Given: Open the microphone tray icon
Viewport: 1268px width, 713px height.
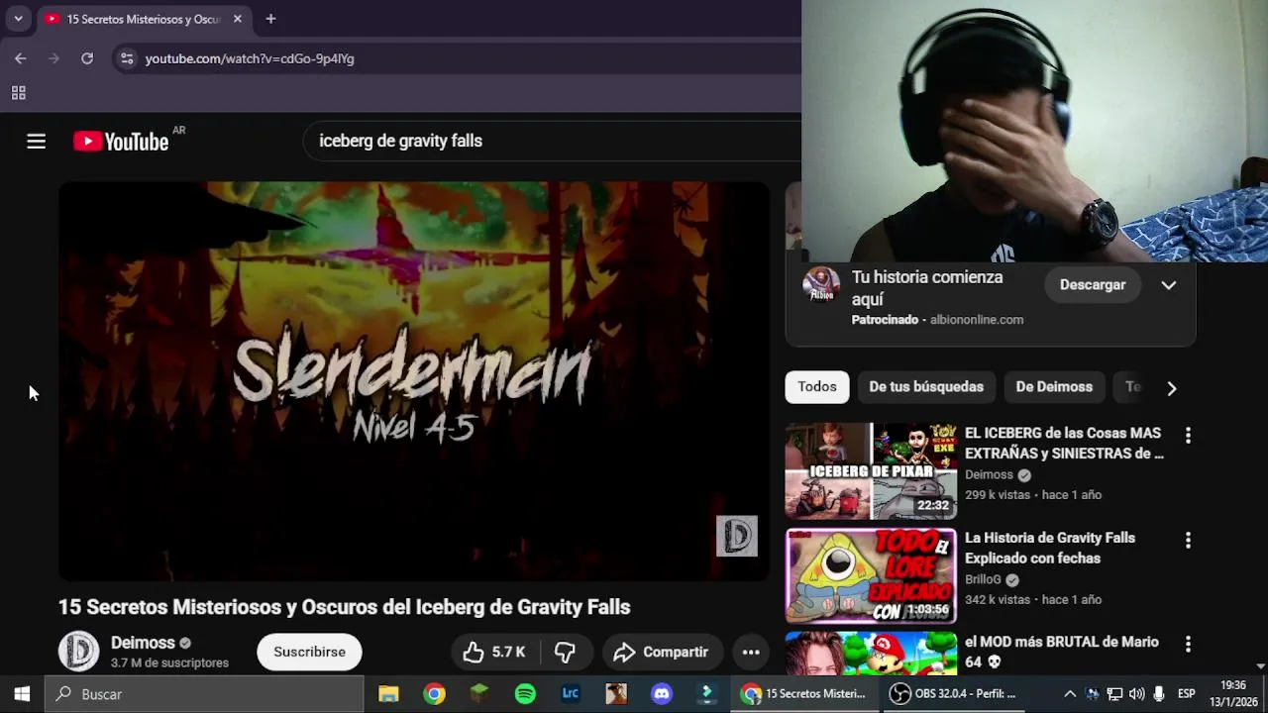Looking at the screenshot, I should tap(1159, 694).
